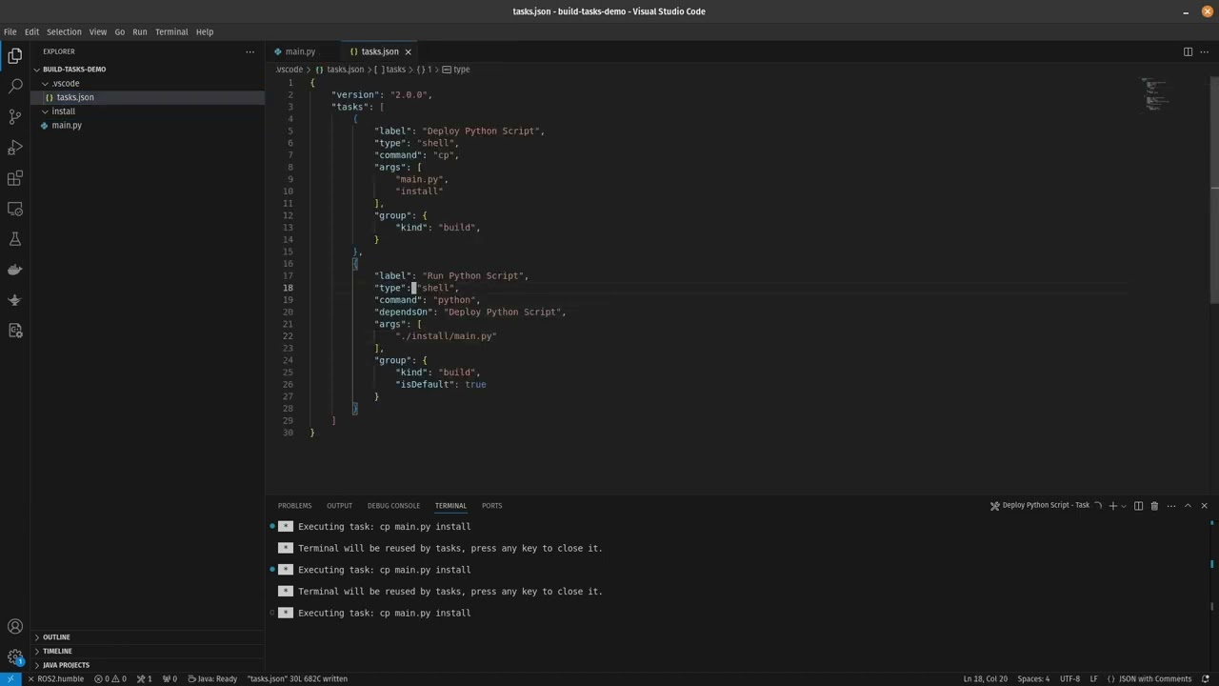Click 'Spaces: 4' indentation setting
1219x686 pixels.
1033,679
